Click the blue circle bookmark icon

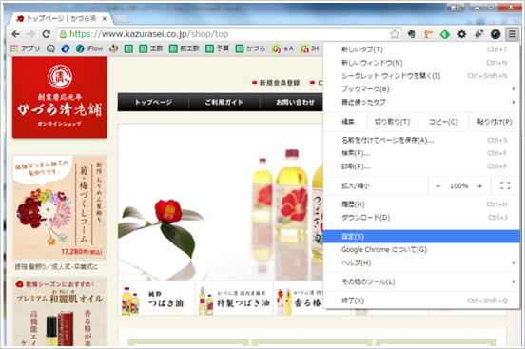coord(66,48)
